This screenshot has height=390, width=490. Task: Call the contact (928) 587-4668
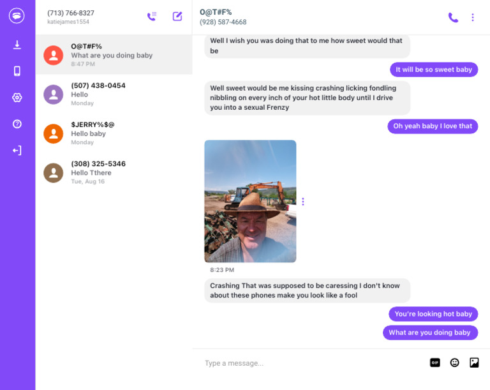coord(453,18)
